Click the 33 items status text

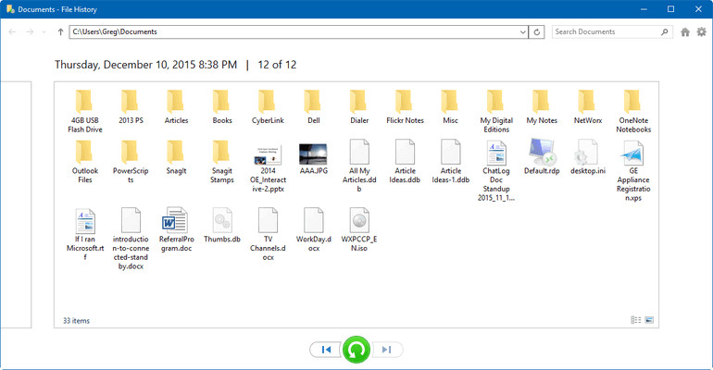76,321
